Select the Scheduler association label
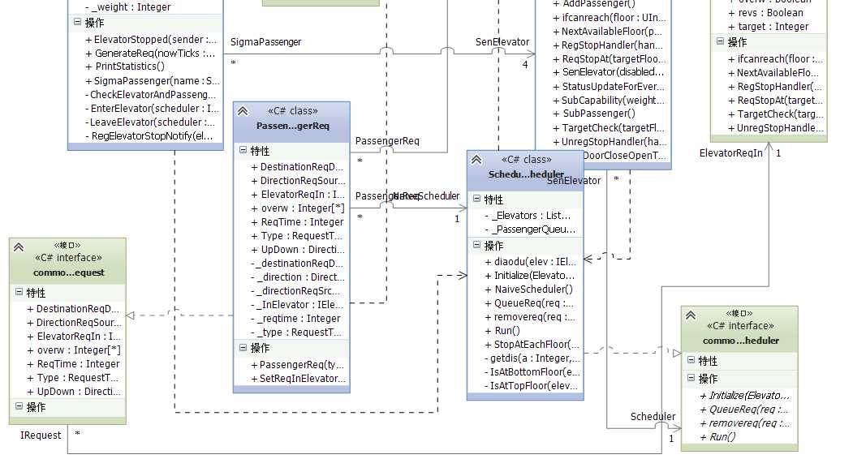This screenshot has height=459, width=853. click(653, 417)
